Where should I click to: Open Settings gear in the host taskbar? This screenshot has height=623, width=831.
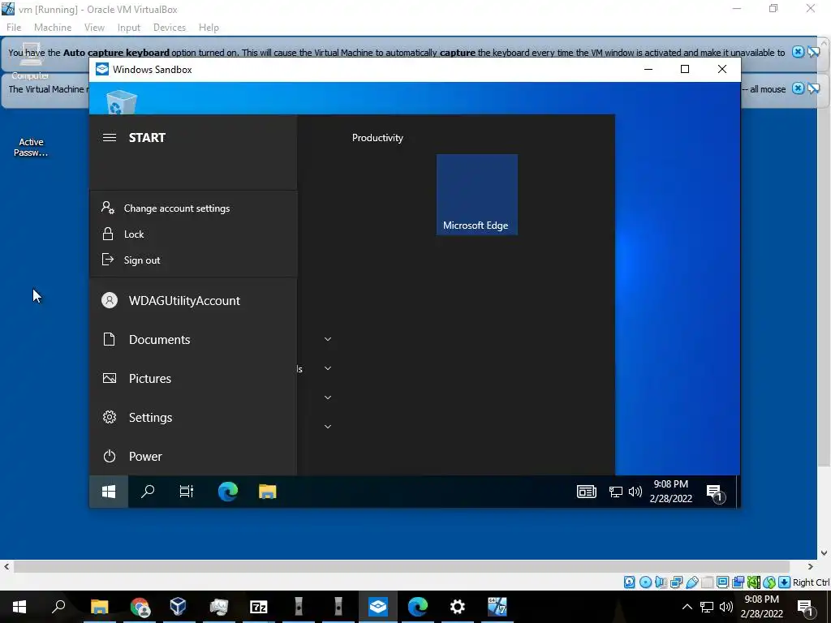(x=458, y=607)
